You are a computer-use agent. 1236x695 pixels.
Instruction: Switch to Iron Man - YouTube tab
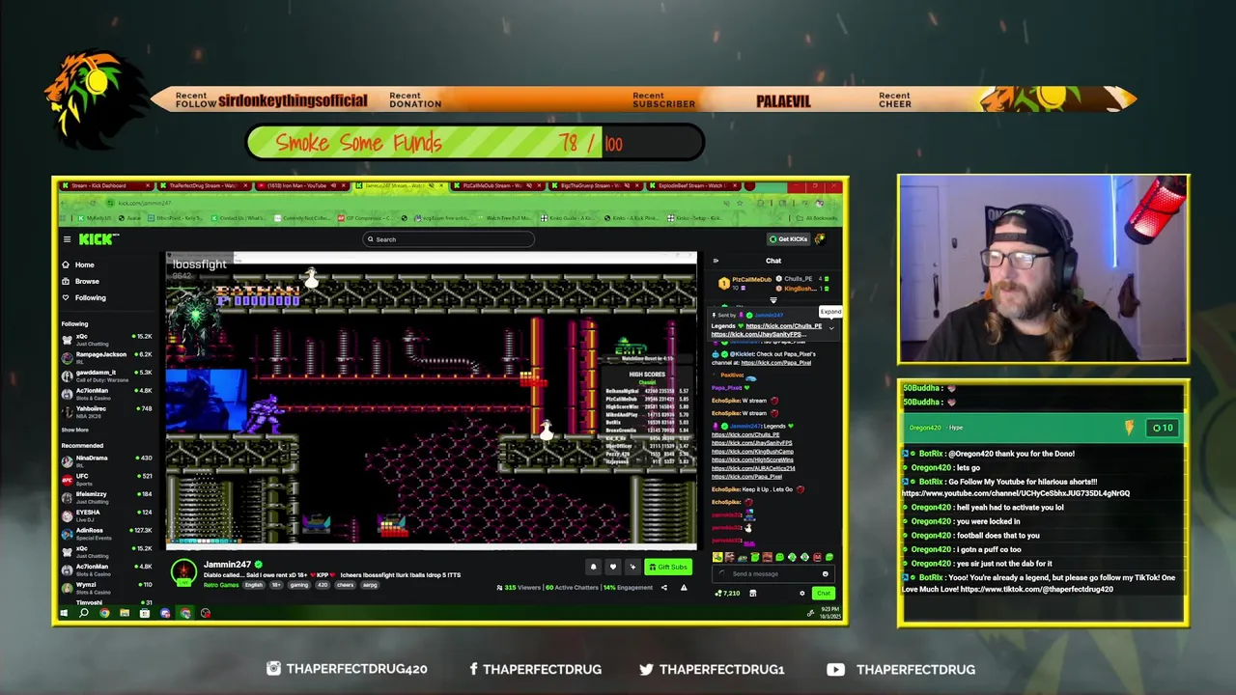point(303,185)
